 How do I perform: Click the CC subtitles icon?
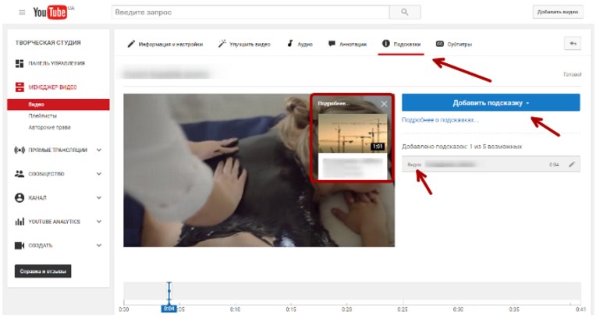click(x=440, y=44)
